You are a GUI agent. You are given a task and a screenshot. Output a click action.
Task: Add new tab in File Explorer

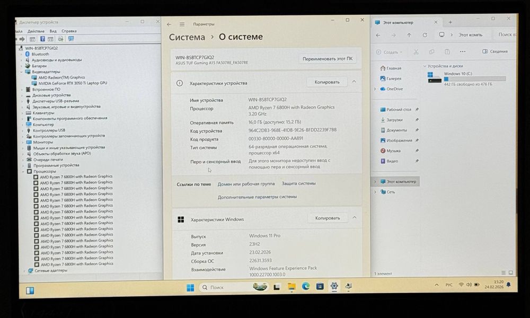click(x=450, y=22)
